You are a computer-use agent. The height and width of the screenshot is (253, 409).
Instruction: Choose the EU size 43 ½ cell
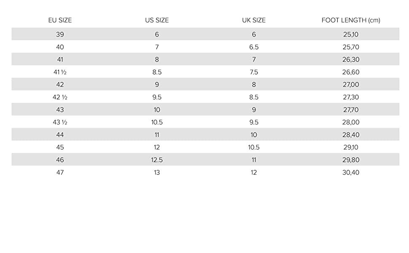[x=60, y=122]
